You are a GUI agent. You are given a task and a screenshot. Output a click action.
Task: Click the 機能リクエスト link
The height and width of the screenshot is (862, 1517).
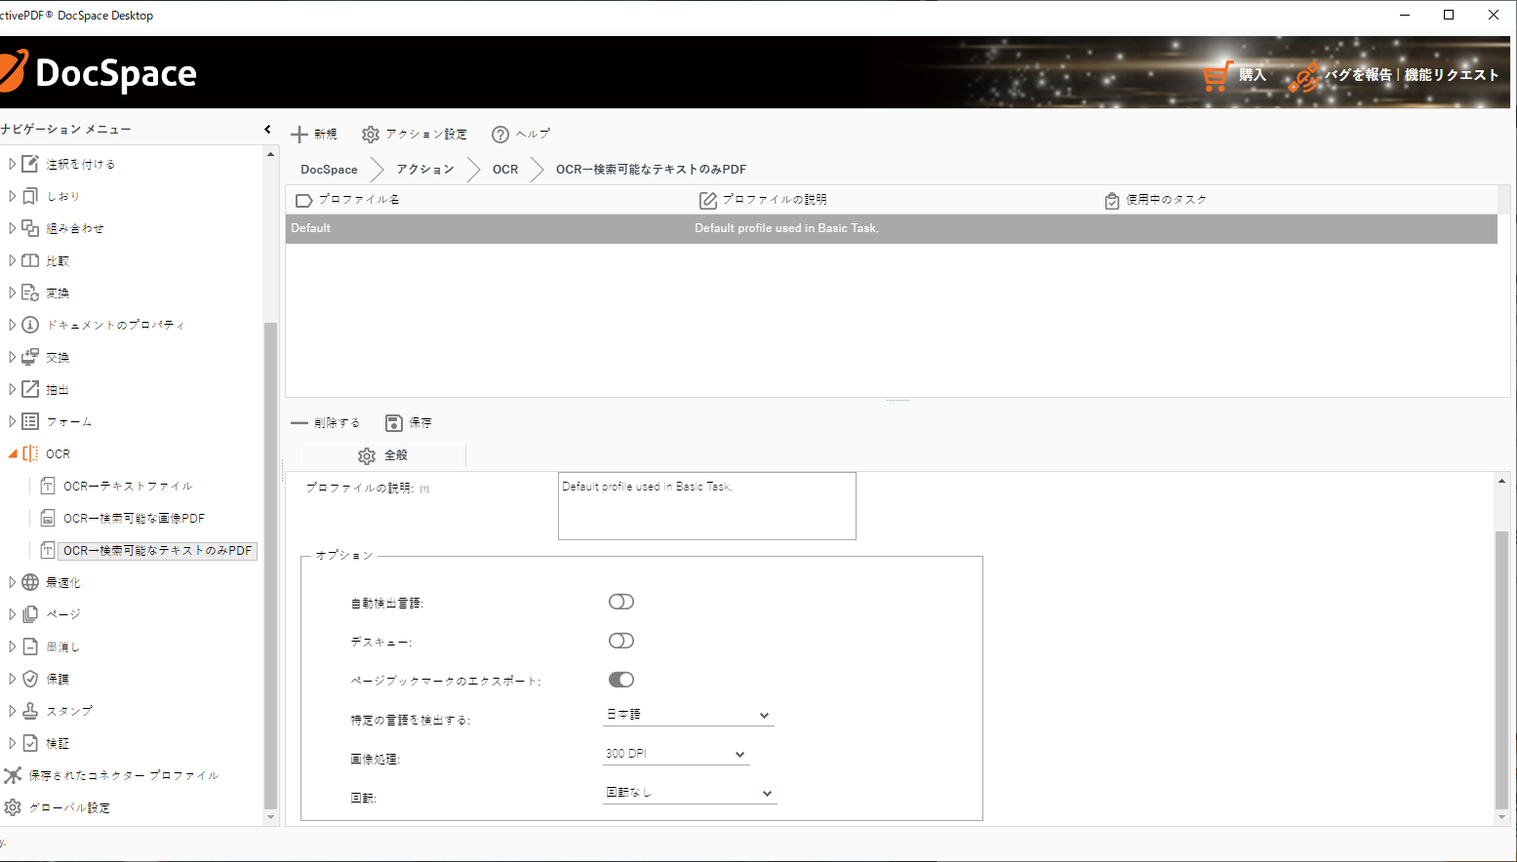coord(1452,75)
